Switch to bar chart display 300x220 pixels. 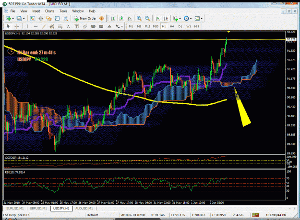point(113,19)
